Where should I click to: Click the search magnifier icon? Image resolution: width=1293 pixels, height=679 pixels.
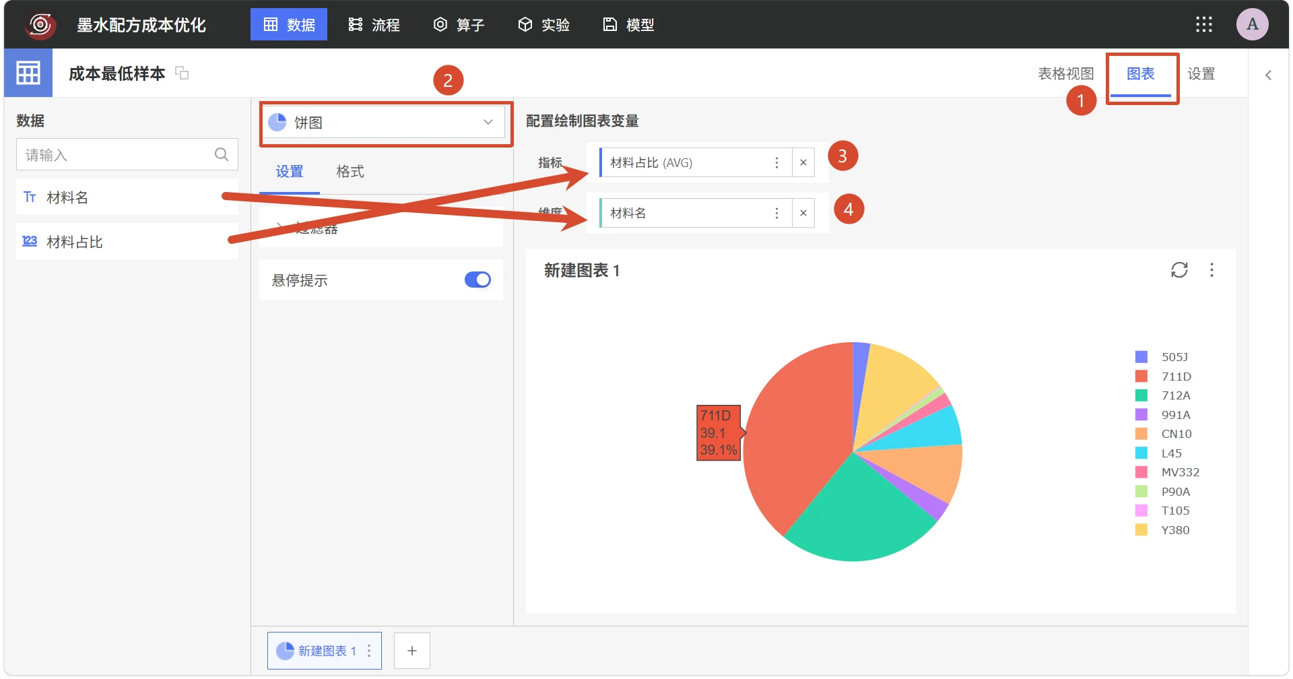point(221,154)
